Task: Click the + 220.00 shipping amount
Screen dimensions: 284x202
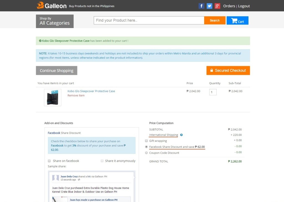Action: tap(236, 135)
